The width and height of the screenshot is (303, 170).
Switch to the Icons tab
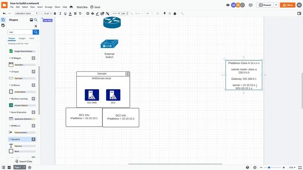click(32, 38)
